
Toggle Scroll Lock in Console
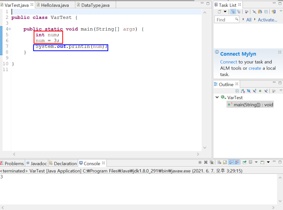pyautogui.click(x=225, y=162)
